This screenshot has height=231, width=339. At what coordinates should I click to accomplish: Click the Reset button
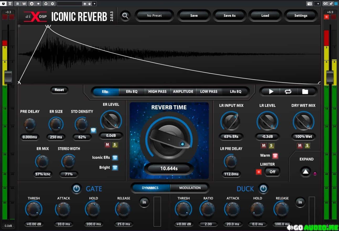click(x=59, y=90)
